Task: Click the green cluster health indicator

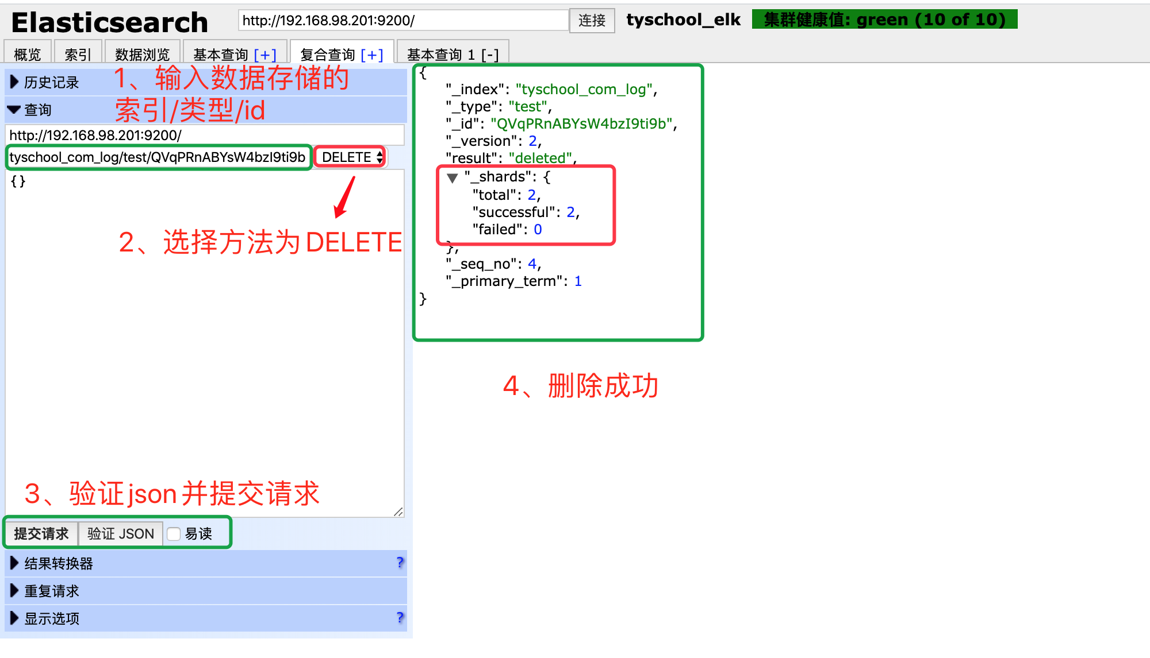Action: (884, 19)
